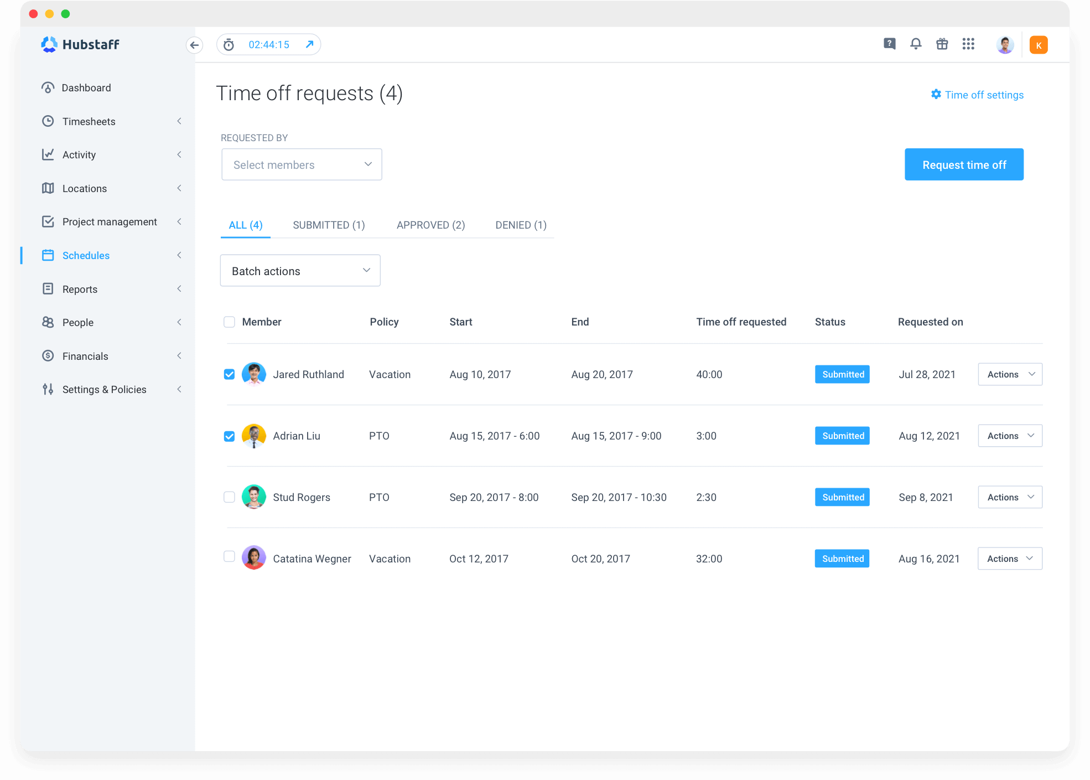1090x780 pixels.
Task: Click the Project management sidebar icon
Action: click(48, 222)
